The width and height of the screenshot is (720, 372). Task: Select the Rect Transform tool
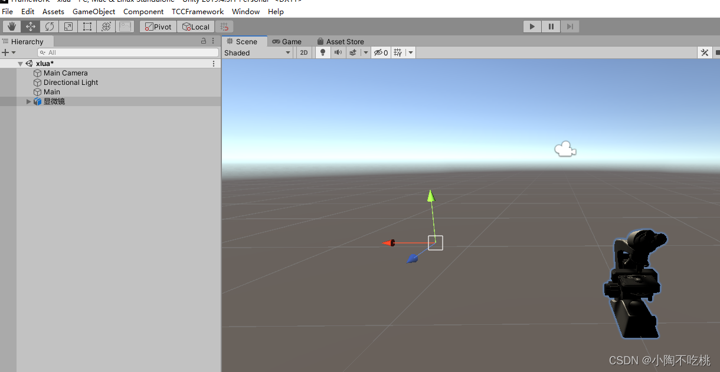point(87,26)
